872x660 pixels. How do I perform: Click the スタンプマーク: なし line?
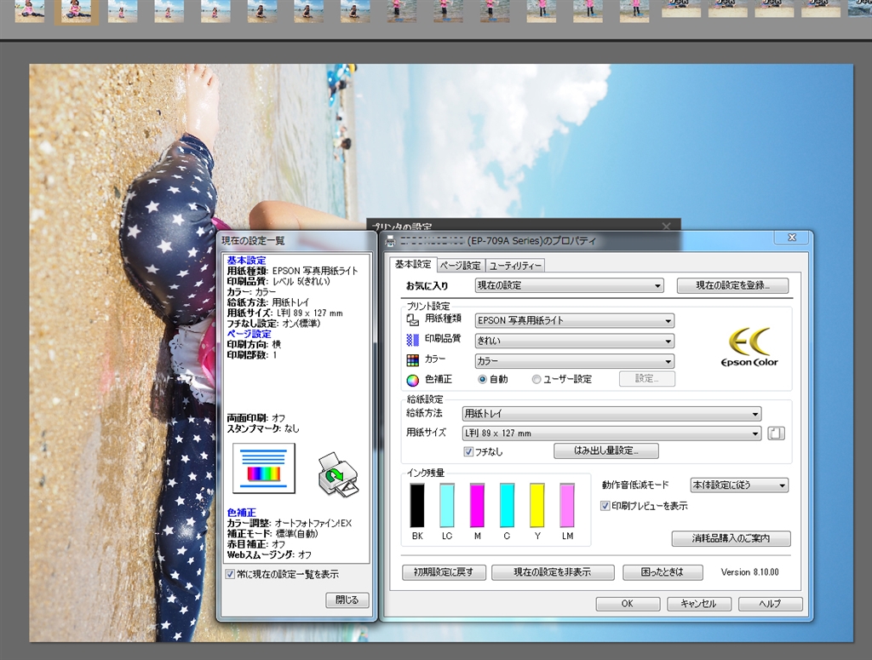point(263,428)
